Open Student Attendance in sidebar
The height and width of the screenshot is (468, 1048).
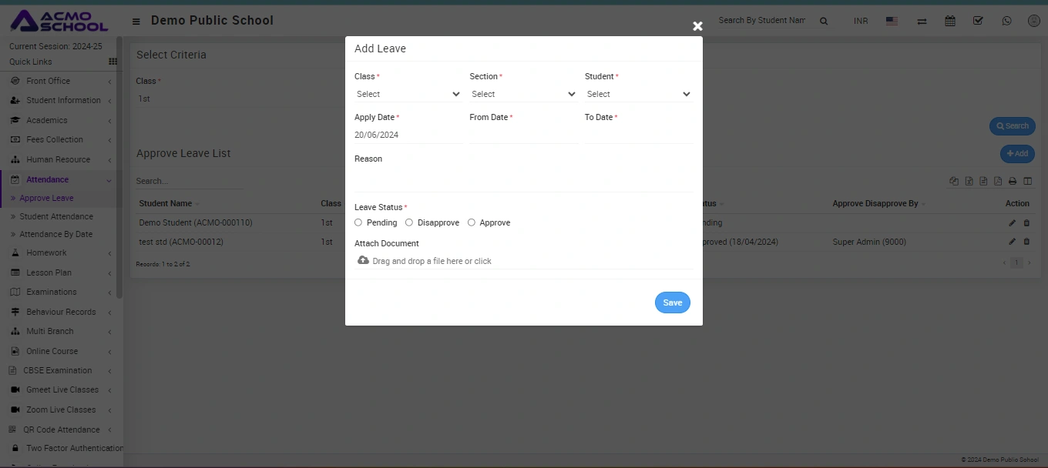pyautogui.click(x=56, y=216)
